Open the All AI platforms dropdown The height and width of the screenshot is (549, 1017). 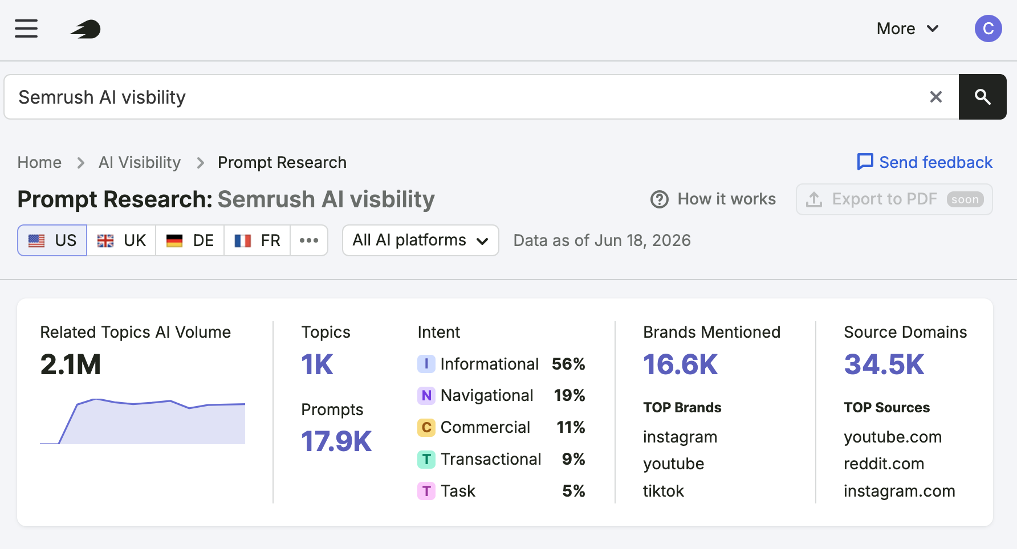[421, 240]
